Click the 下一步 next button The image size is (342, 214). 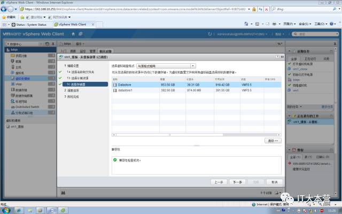click(237, 182)
